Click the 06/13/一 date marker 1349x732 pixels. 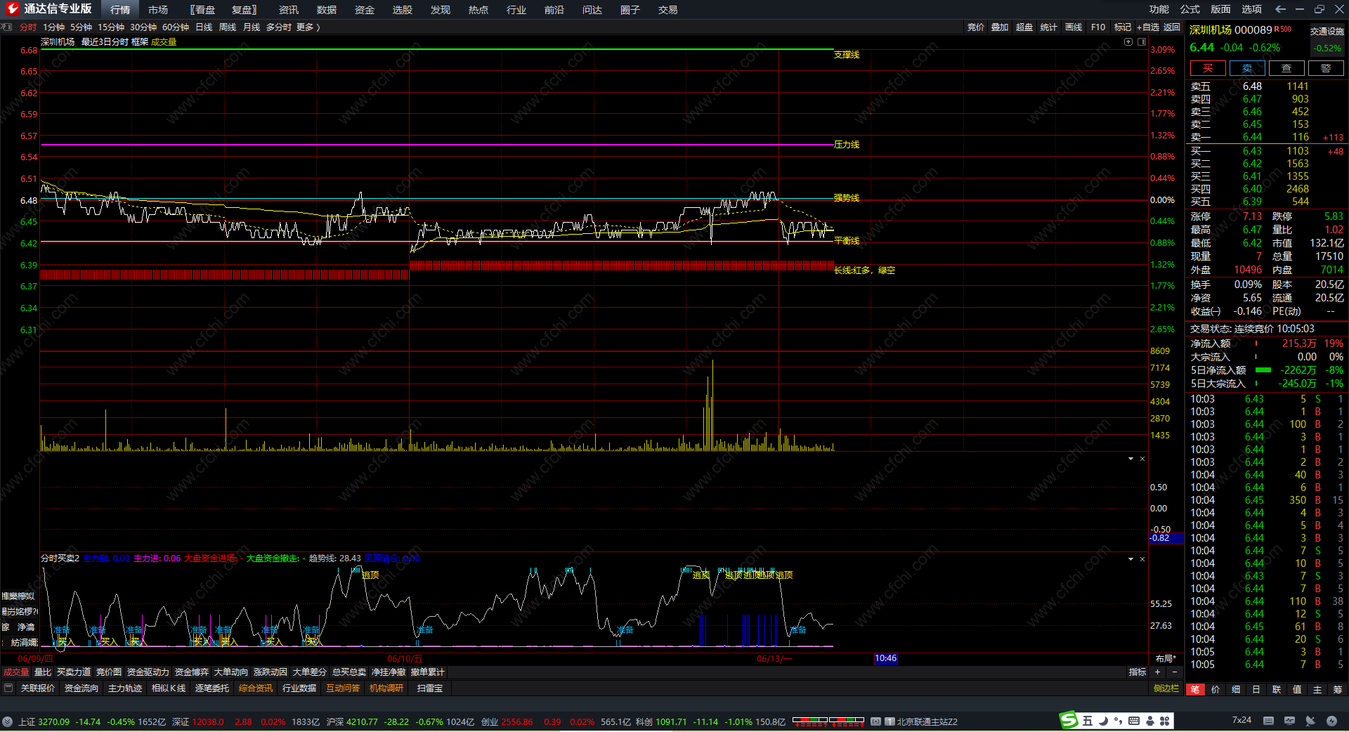(x=774, y=658)
